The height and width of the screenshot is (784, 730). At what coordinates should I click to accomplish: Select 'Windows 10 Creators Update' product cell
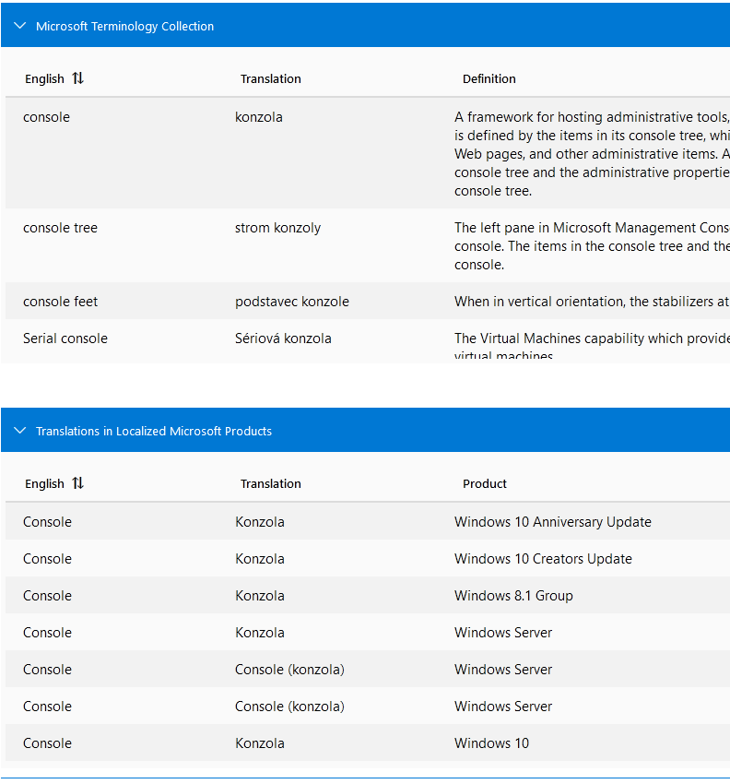coord(543,559)
